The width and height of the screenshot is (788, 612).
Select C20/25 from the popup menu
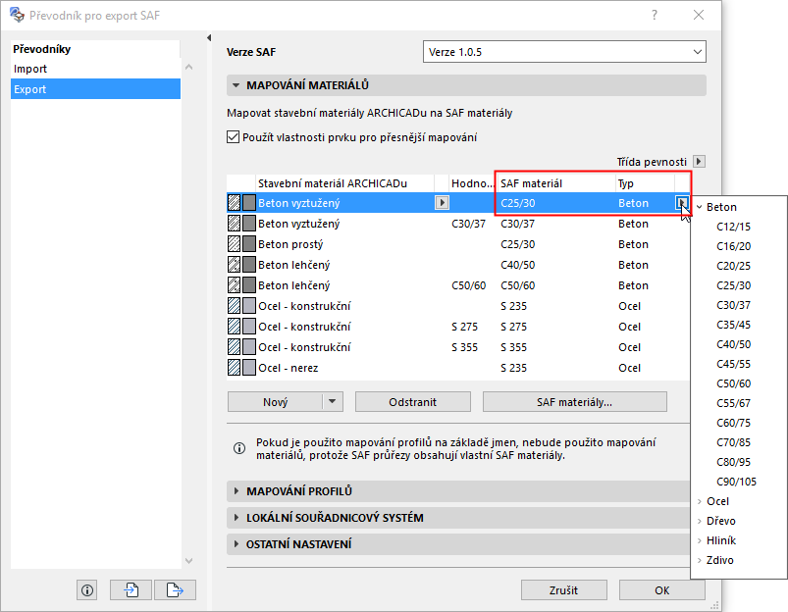pos(733,266)
